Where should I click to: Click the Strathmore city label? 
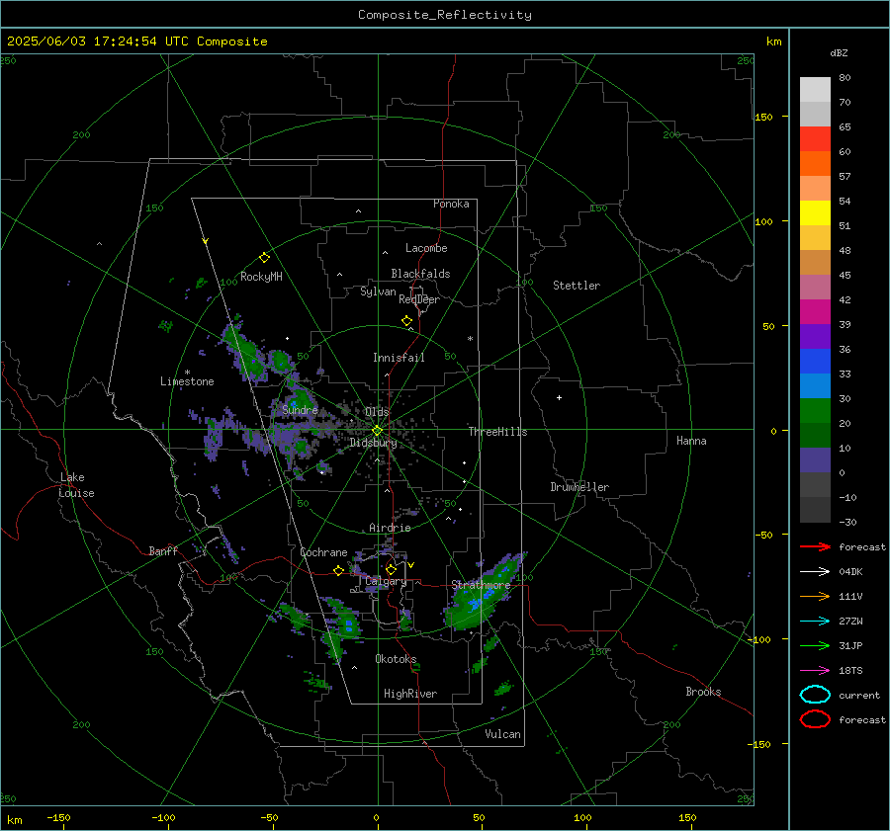tap(481, 585)
